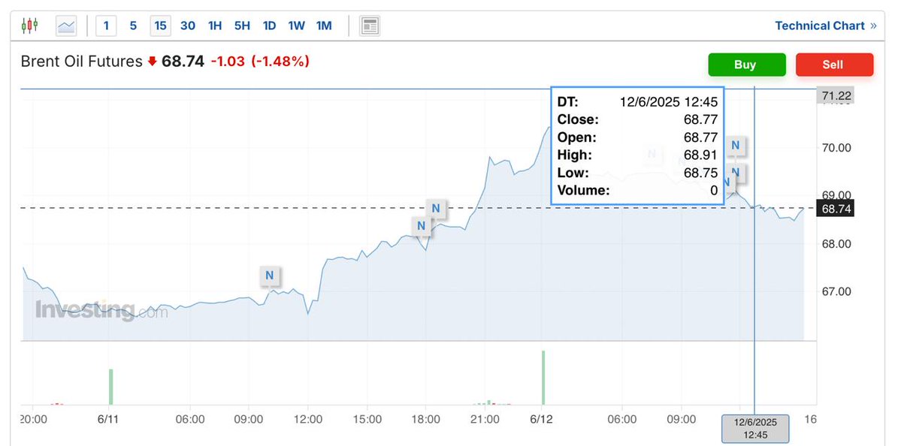Enable the 30 minute interval
The height and width of the screenshot is (446, 901).
point(187,25)
